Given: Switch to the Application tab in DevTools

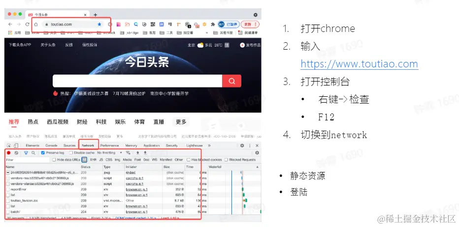Looking at the screenshot, I should [x=152, y=145].
